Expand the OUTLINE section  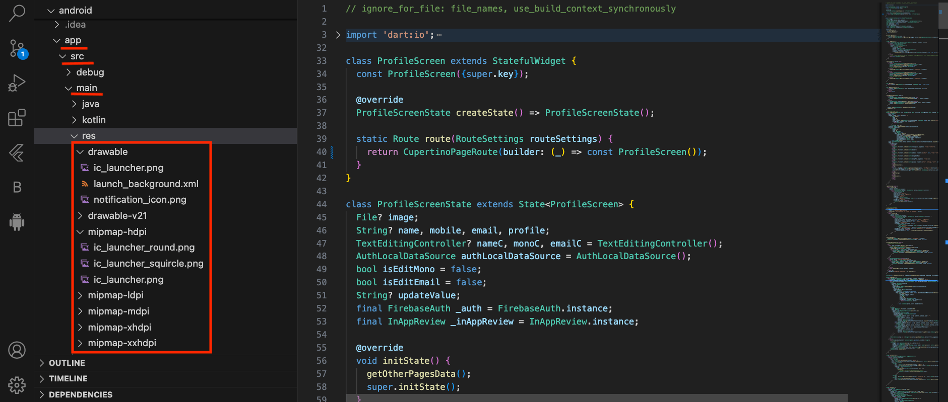click(x=67, y=363)
